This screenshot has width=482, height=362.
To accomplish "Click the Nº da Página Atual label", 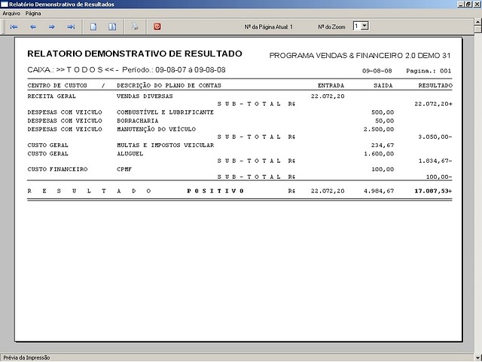I will tap(269, 26).
